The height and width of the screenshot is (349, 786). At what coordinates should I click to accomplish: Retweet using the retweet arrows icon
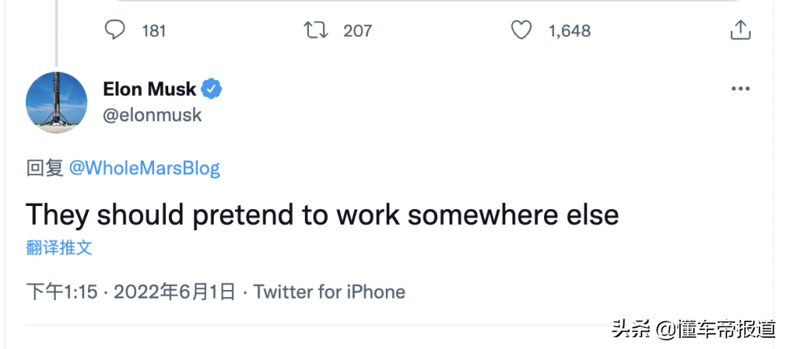point(316,30)
